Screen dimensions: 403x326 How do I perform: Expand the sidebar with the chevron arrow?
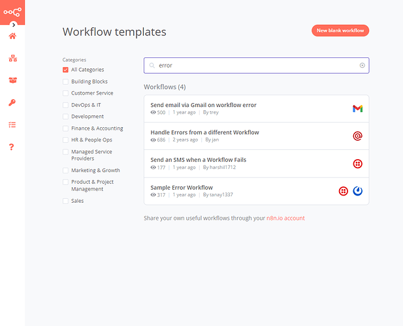14,25
